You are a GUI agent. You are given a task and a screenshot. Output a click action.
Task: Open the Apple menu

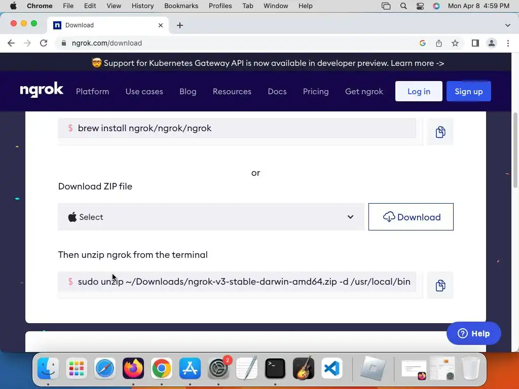[13, 6]
